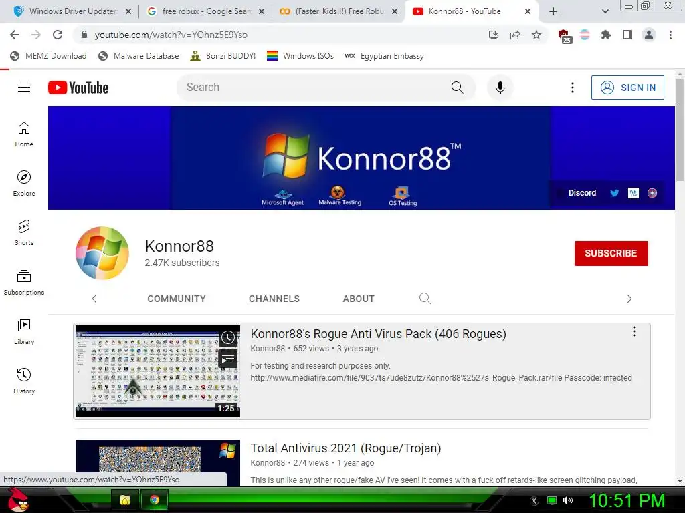Click Konnor88 channel avatar
Screen dimensions: 685x513
click(102, 253)
